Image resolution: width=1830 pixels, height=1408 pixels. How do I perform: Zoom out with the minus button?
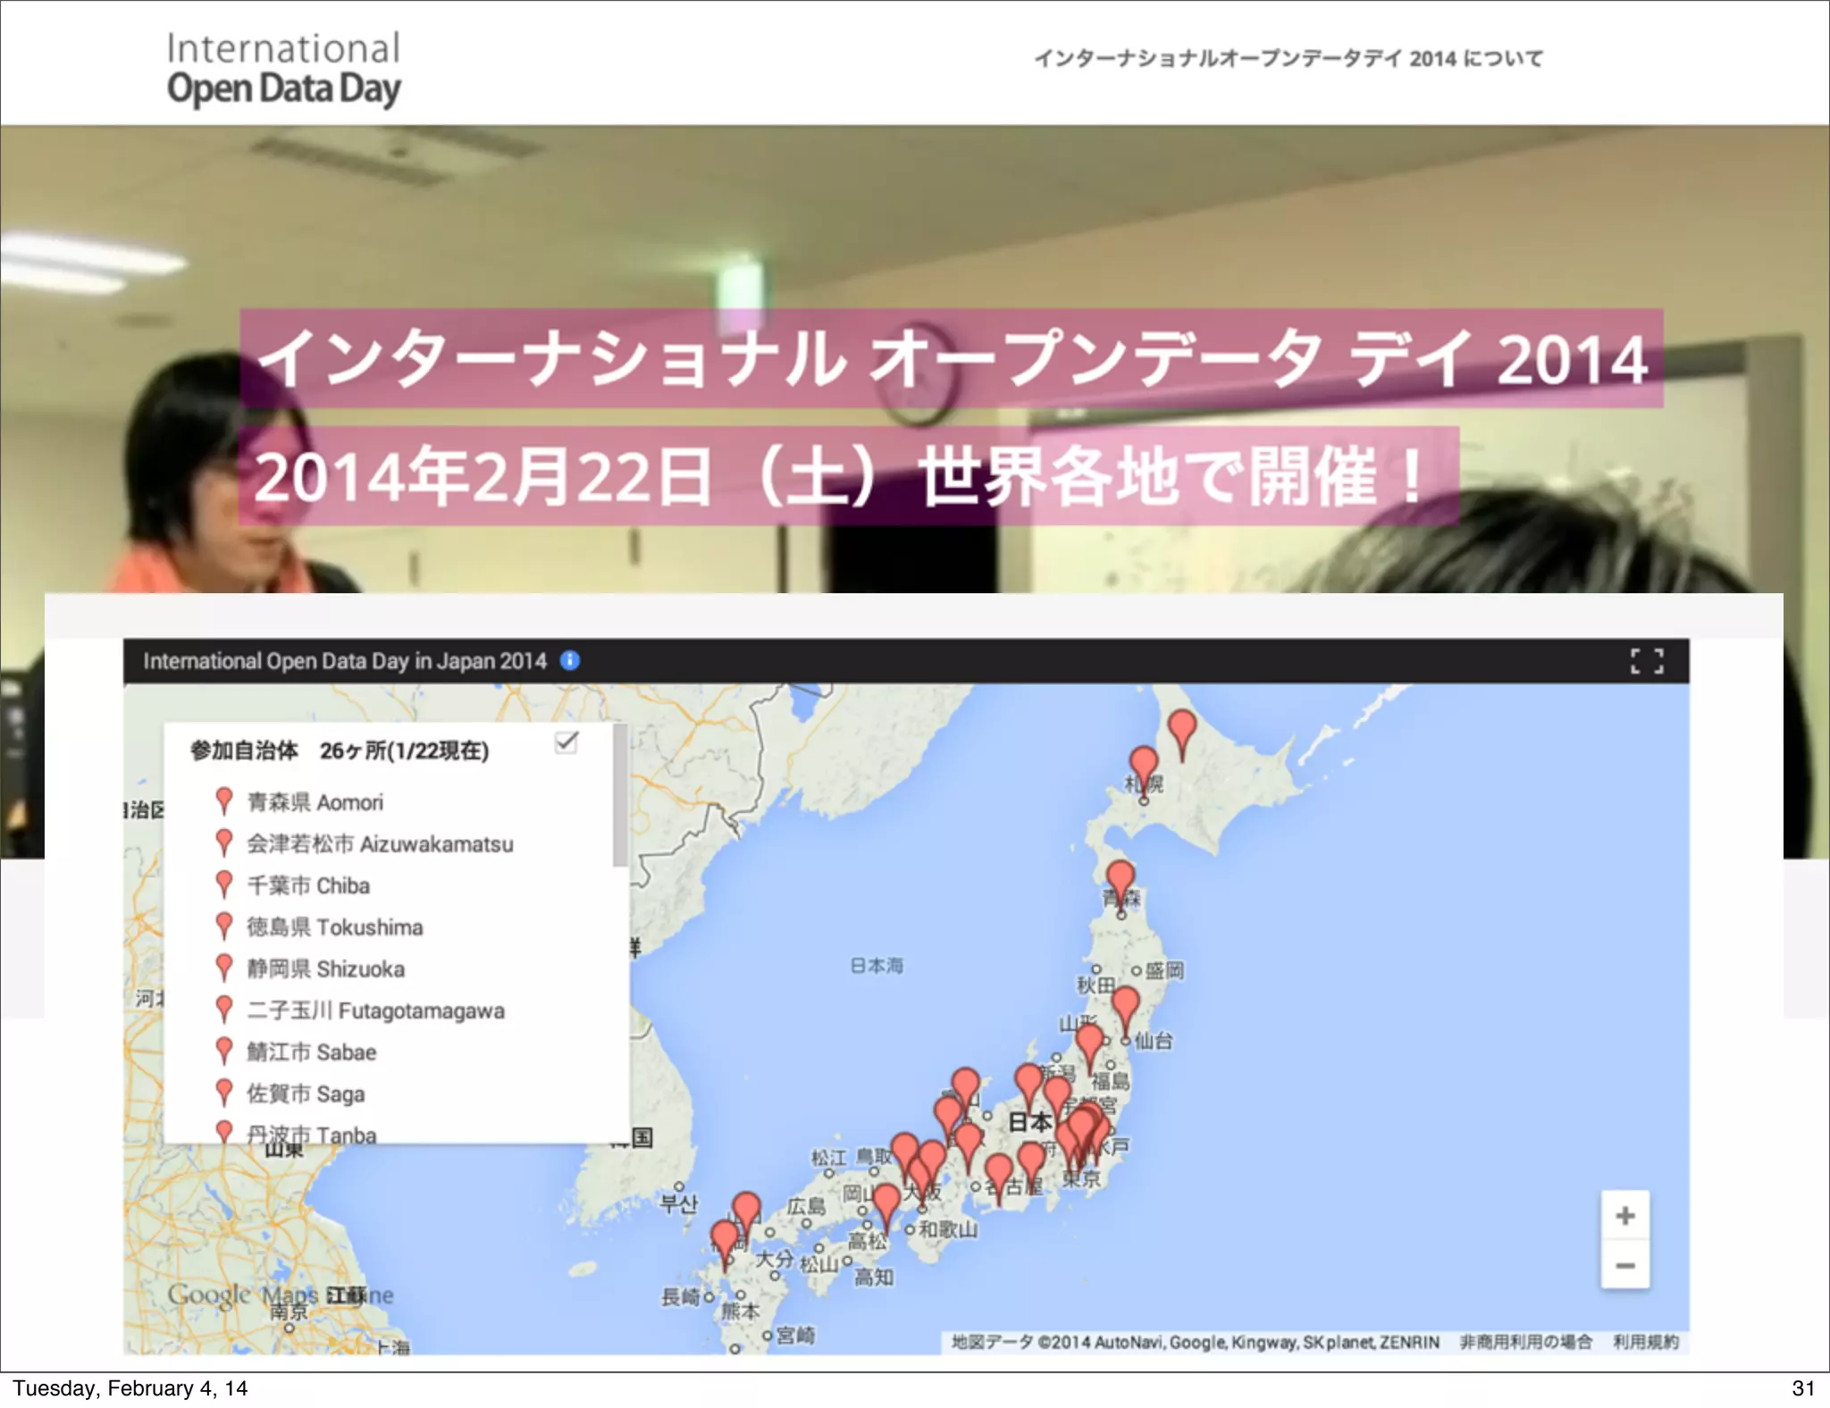(x=1625, y=1266)
